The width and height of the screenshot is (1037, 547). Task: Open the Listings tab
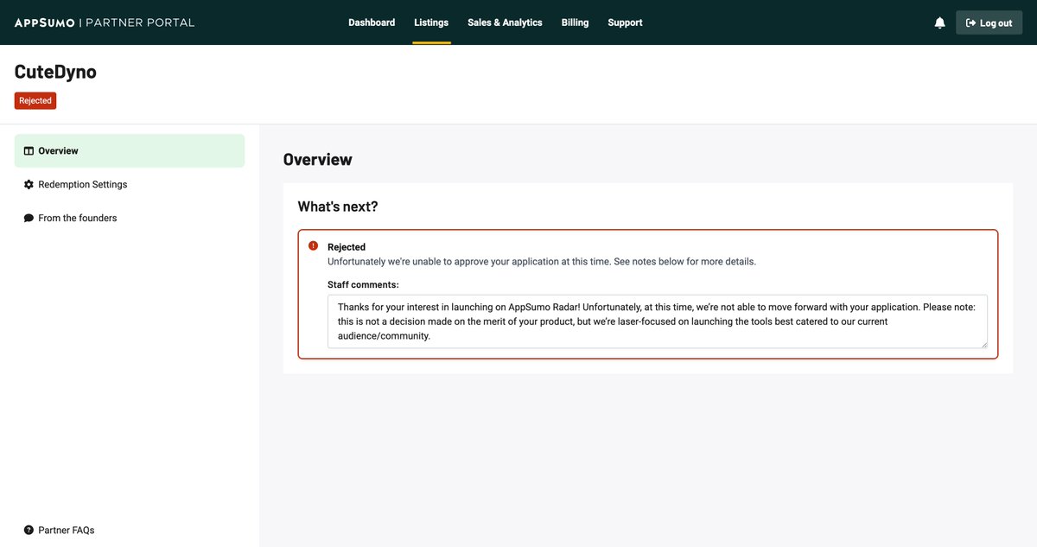click(431, 22)
